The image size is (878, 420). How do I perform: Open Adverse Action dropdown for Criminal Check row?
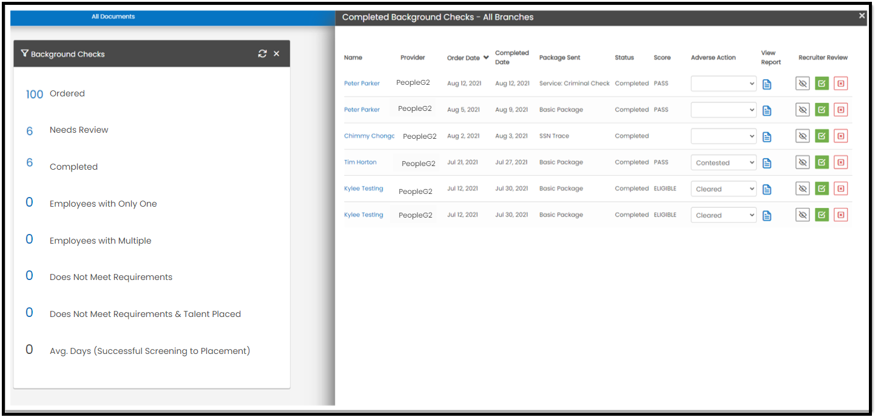click(723, 84)
